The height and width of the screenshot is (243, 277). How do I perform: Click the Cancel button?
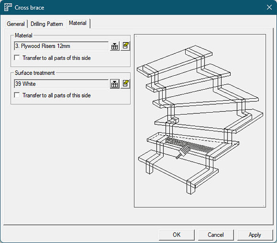click(216, 235)
